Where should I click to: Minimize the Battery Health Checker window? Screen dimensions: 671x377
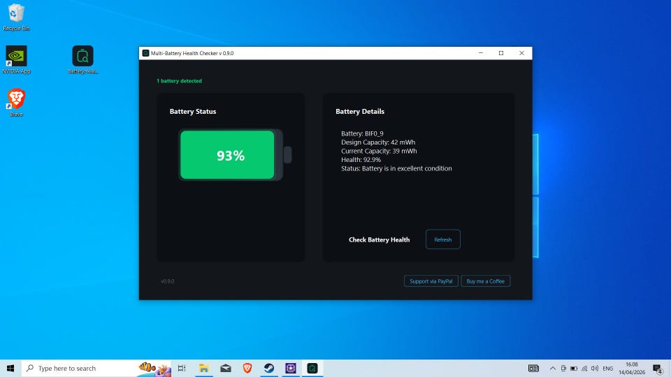click(x=481, y=53)
